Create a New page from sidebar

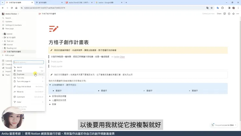pos(9,28)
